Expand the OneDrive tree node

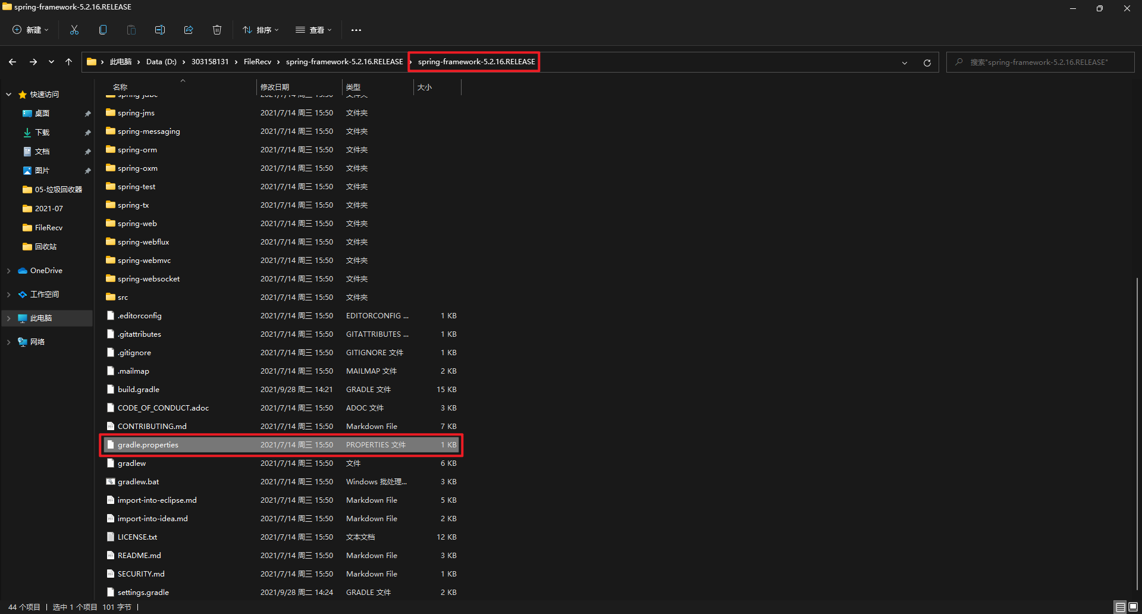[x=9, y=271]
